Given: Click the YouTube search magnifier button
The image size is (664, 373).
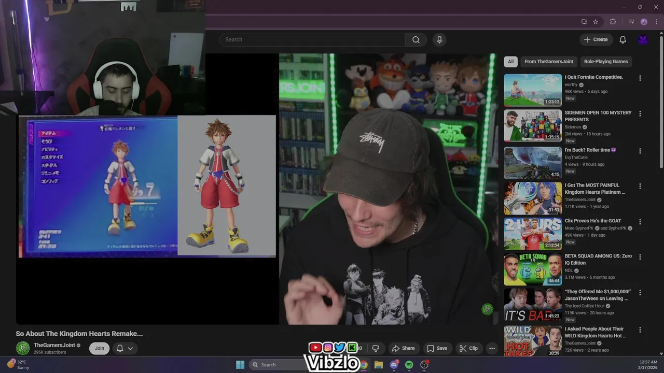Looking at the screenshot, I should [x=416, y=40].
